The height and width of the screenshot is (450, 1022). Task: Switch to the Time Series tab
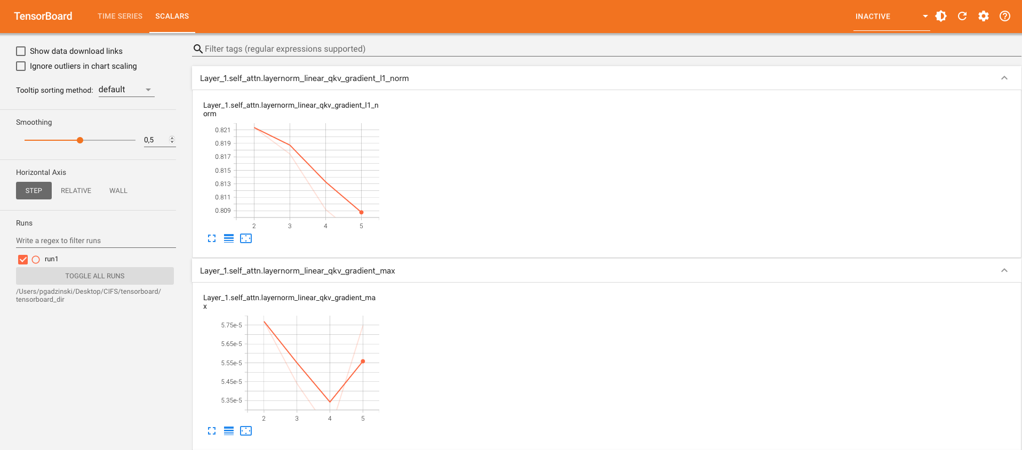pos(120,16)
